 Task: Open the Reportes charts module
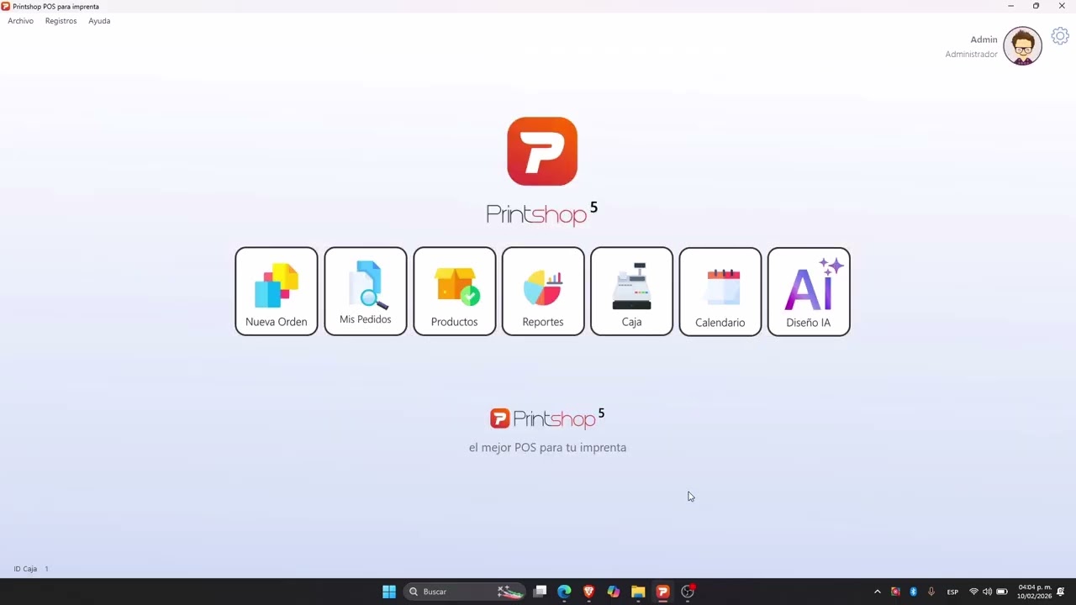pyautogui.click(x=543, y=292)
